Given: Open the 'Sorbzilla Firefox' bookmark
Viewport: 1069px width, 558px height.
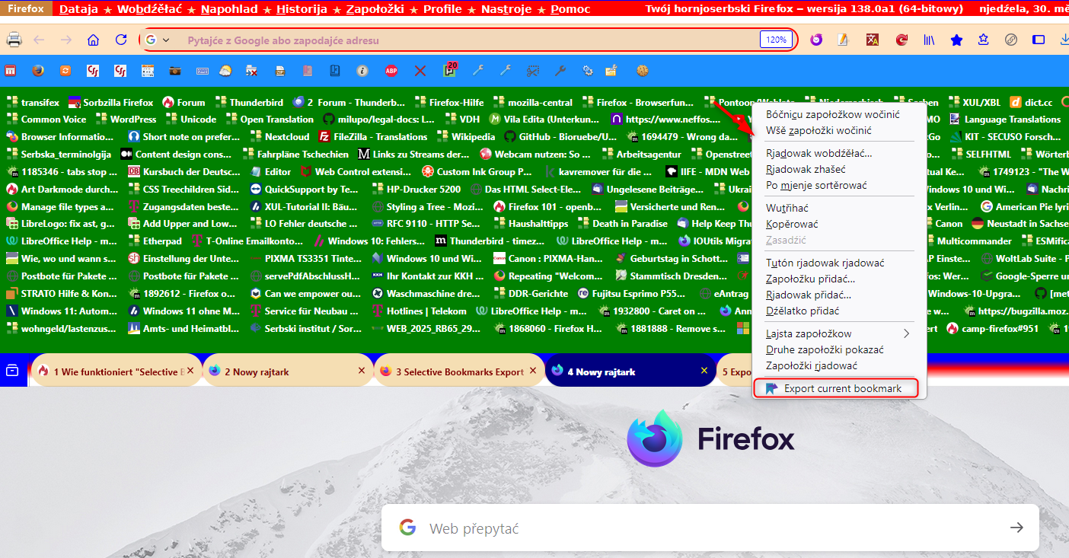Looking at the screenshot, I should click(x=111, y=102).
